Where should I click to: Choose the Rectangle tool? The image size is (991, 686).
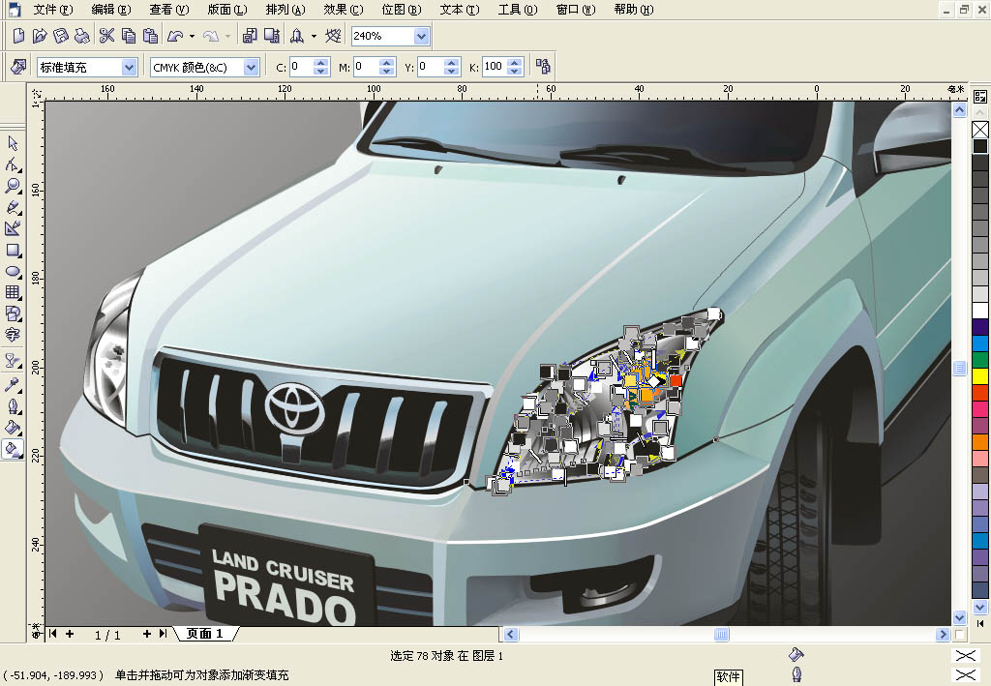point(14,250)
